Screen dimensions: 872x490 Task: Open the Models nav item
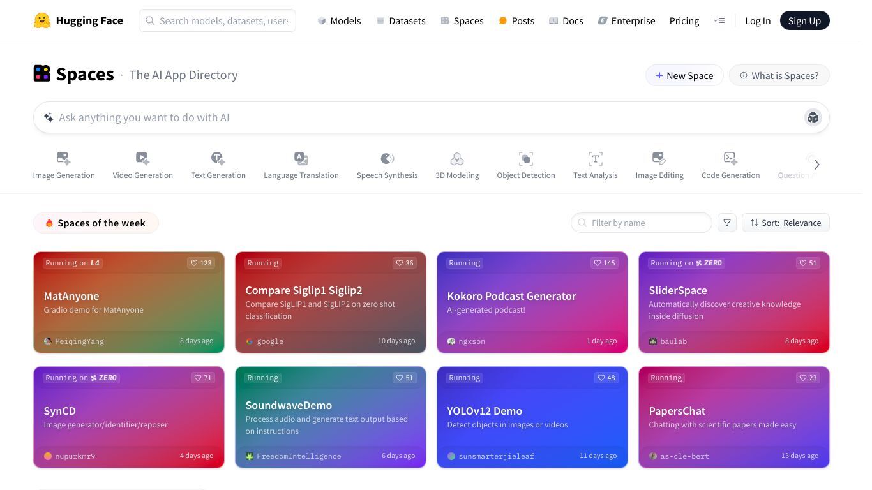pyautogui.click(x=339, y=20)
